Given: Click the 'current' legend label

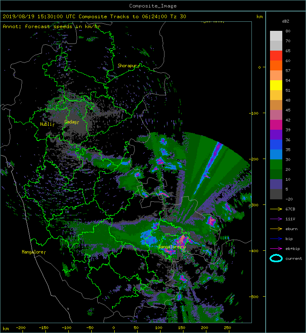Looking at the screenshot, I should (294, 259).
